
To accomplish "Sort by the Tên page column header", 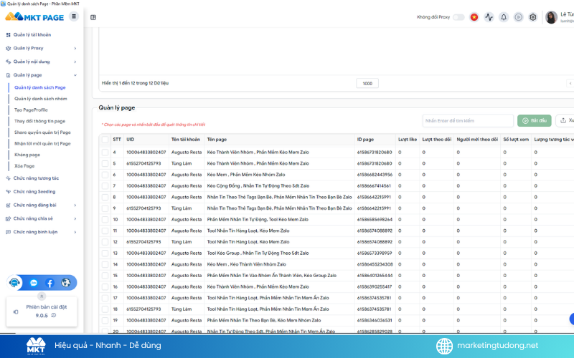I will tap(217, 140).
